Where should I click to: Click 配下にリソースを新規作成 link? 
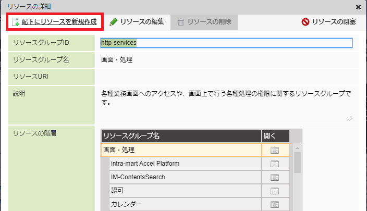coord(59,22)
